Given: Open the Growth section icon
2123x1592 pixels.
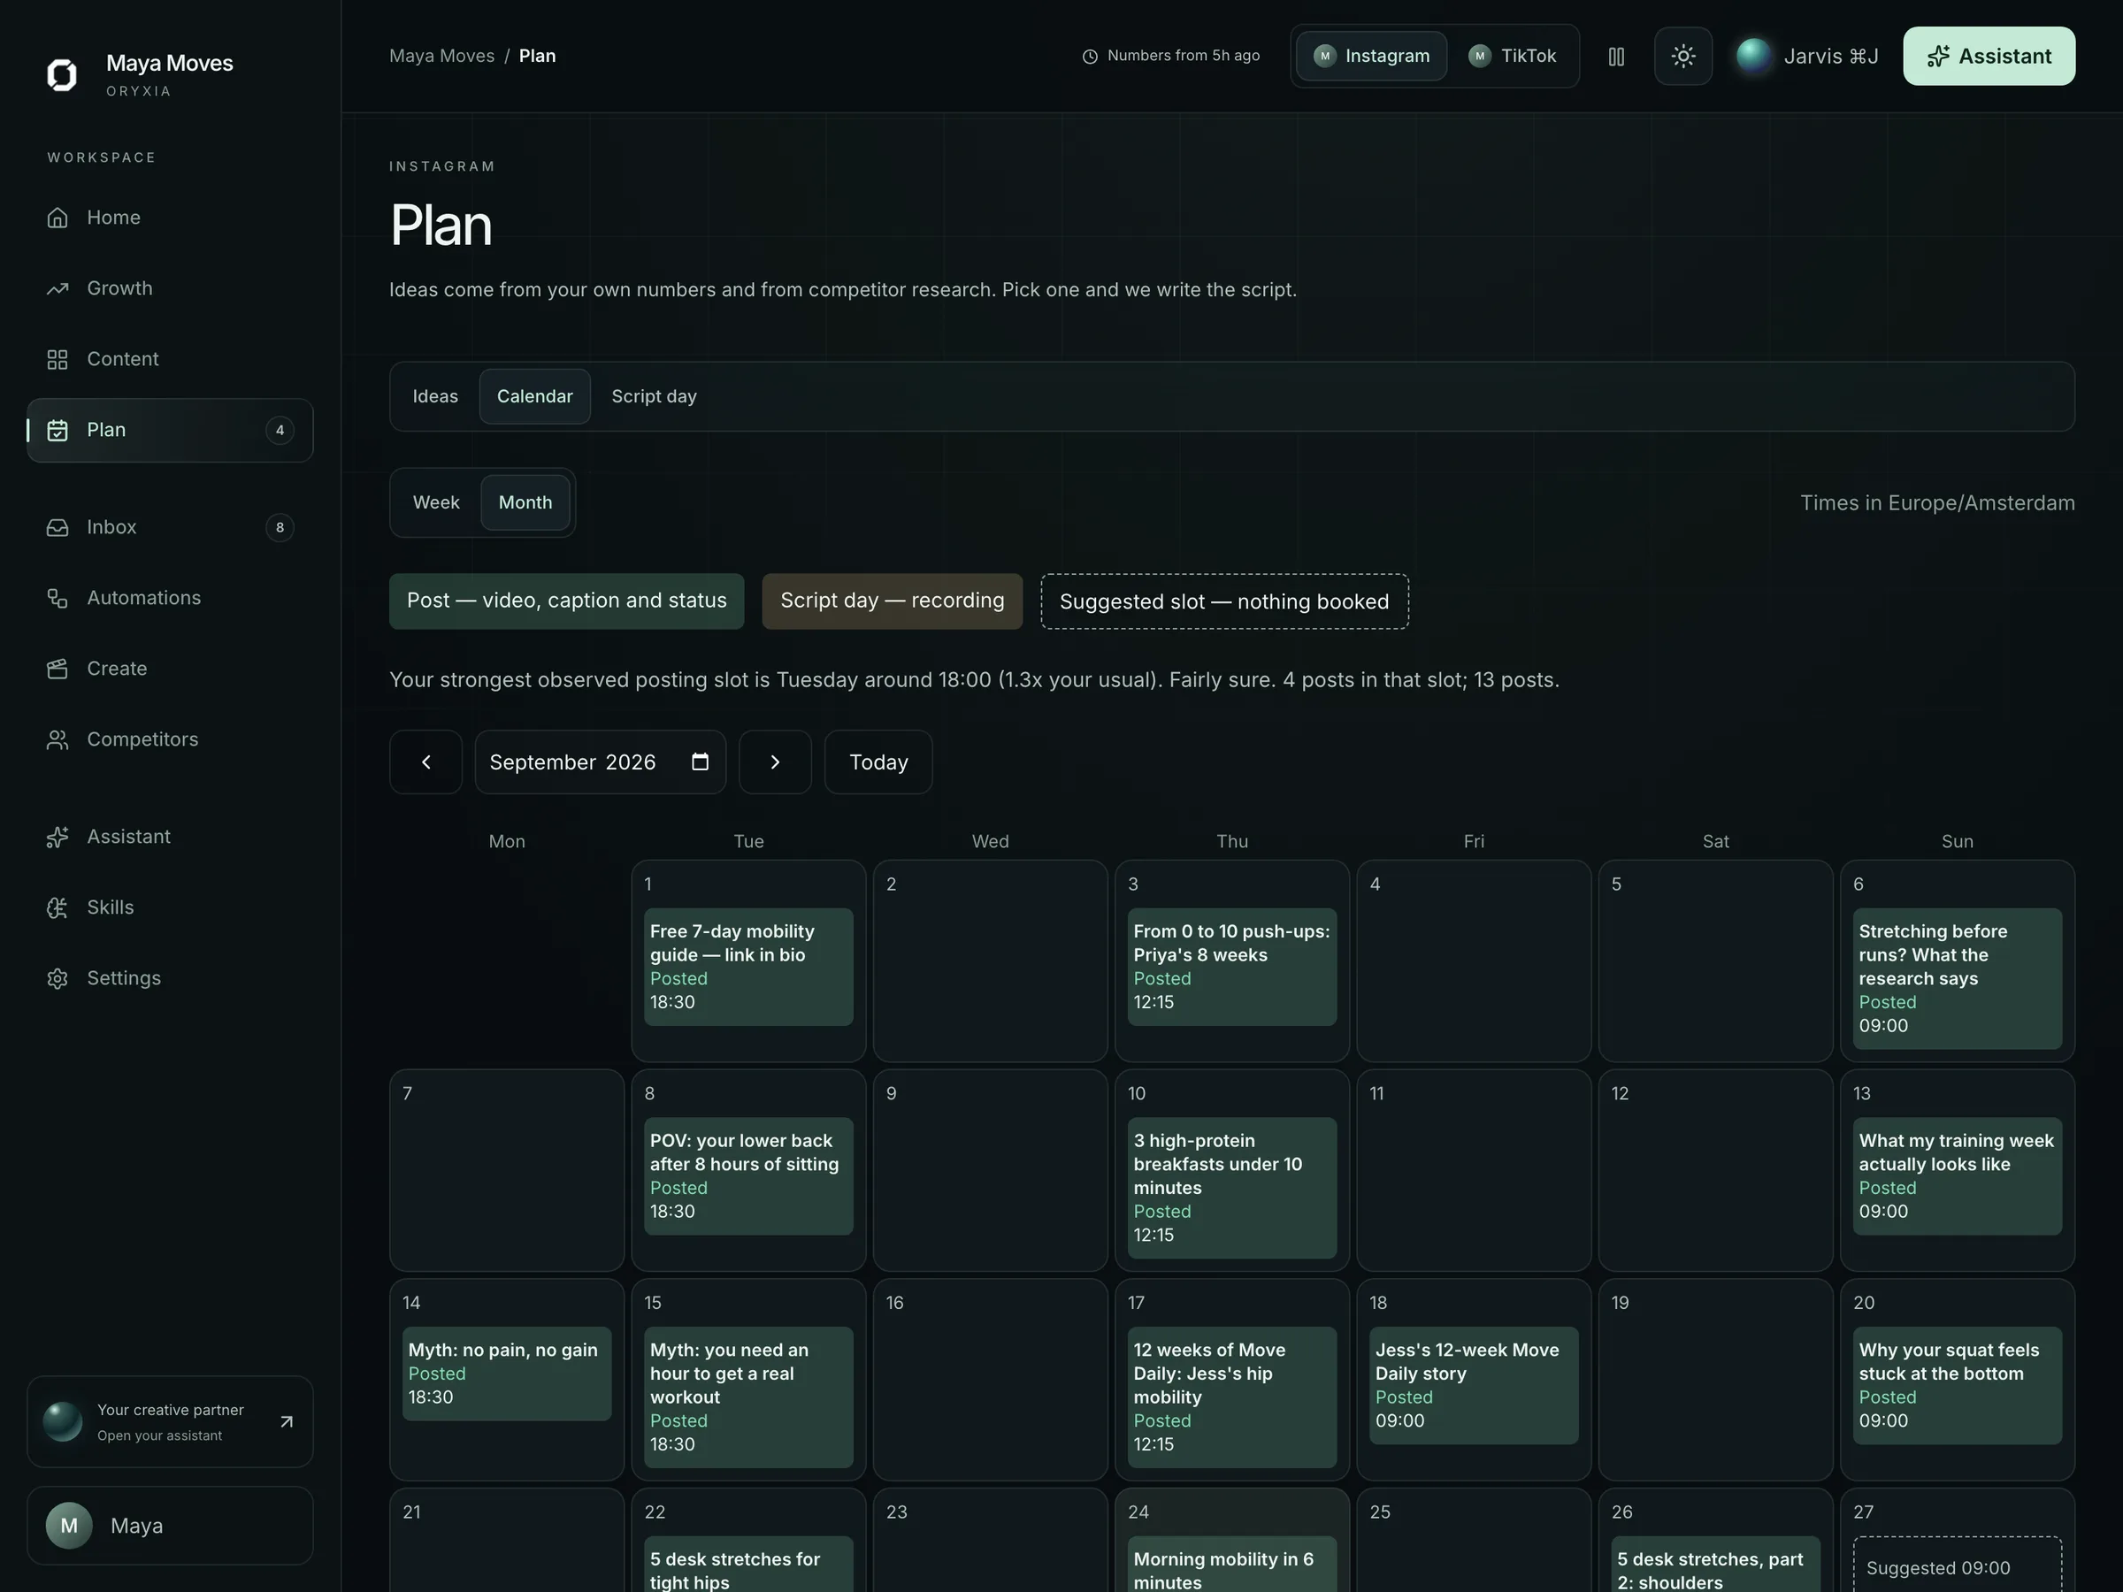Looking at the screenshot, I should (x=57, y=289).
